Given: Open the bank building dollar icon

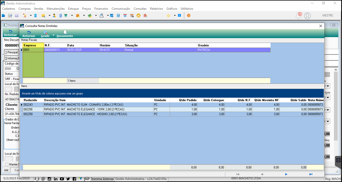Looking at the screenshot, I should (61, 15).
